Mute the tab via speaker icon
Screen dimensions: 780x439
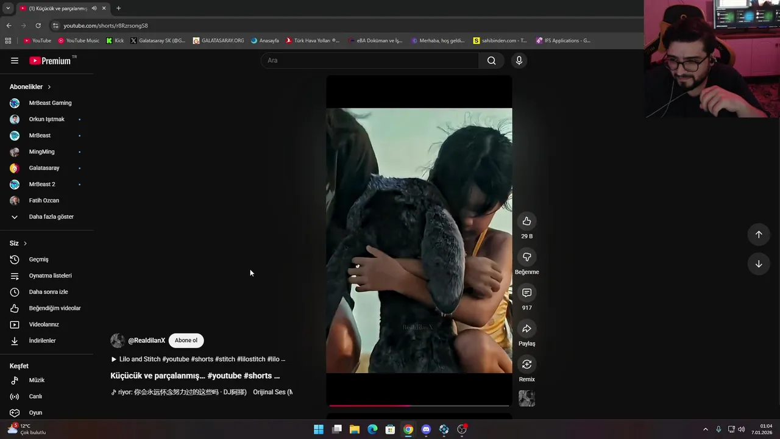coord(94,9)
